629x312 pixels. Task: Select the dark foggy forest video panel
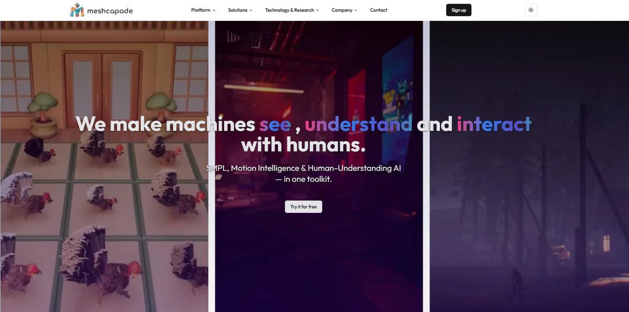click(529, 166)
